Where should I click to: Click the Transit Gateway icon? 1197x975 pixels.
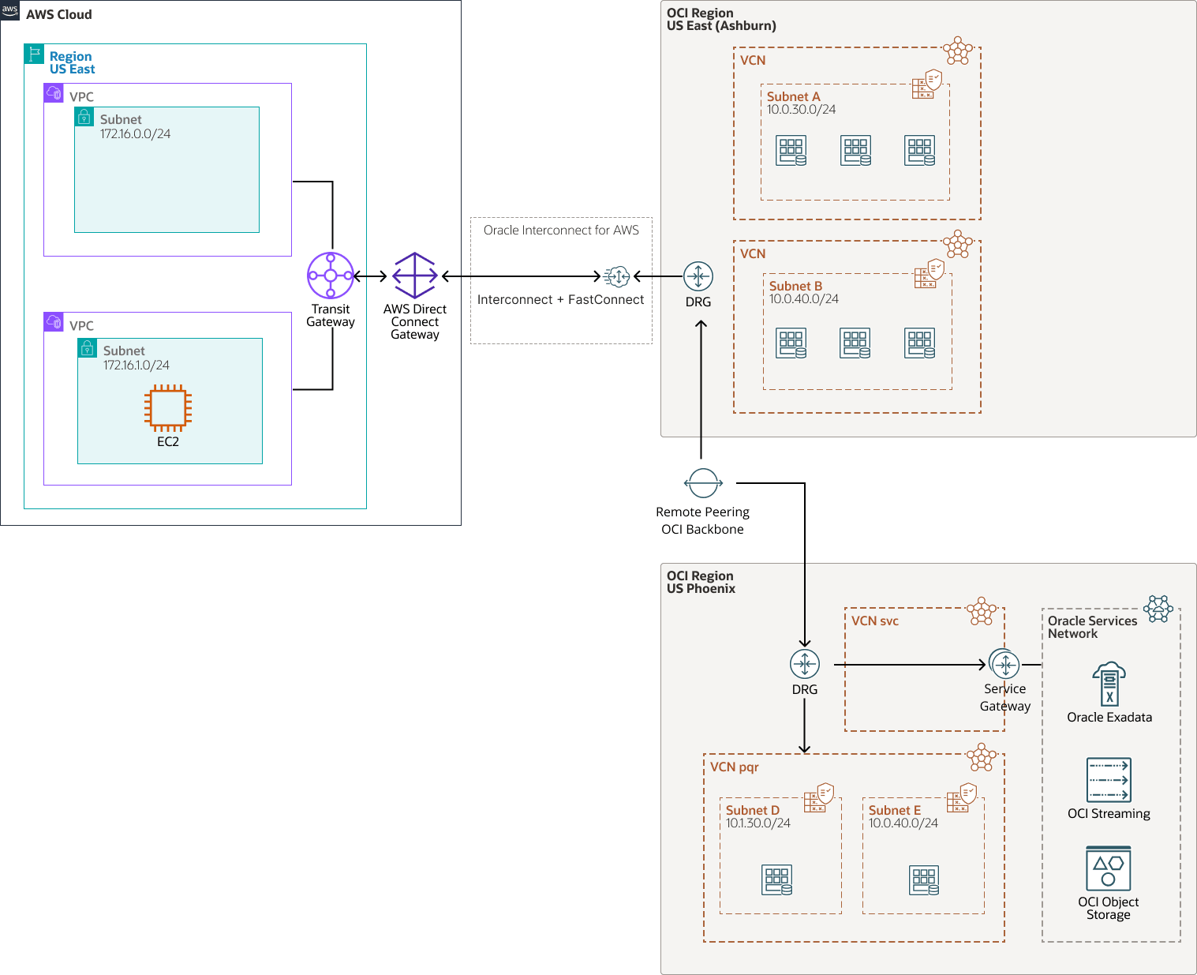(x=331, y=276)
